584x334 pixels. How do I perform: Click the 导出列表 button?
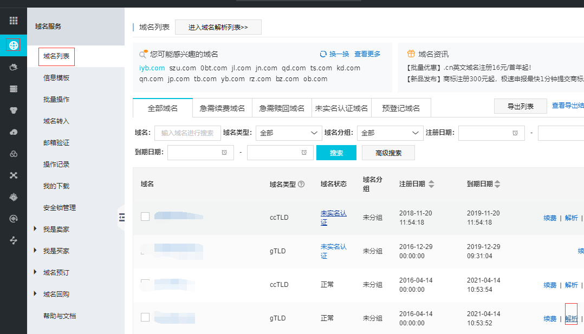pos(520,106)
